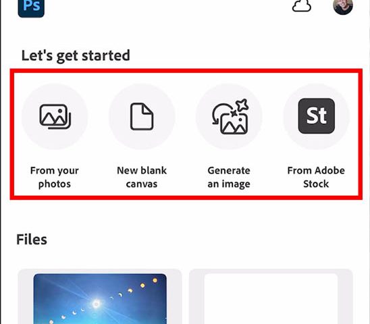Tap the blank page document icon
The image size is (370, 324).
[142, 117]
